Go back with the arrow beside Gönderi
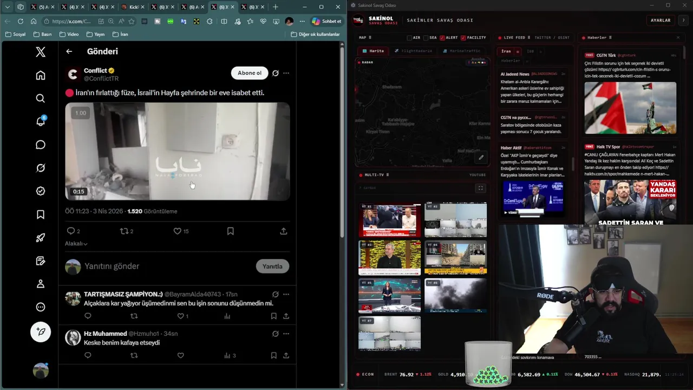Screen dimensions: 693x390 (69, 51)
